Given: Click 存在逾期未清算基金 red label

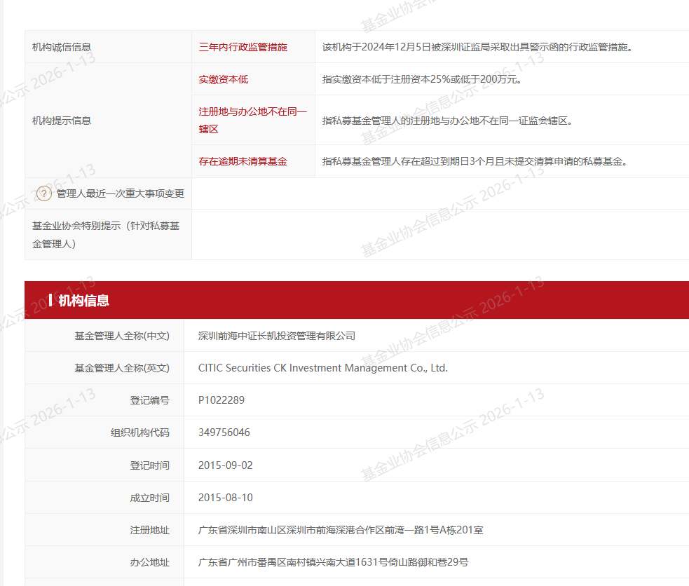Looking at the screenshot, I should click(243, 162).
